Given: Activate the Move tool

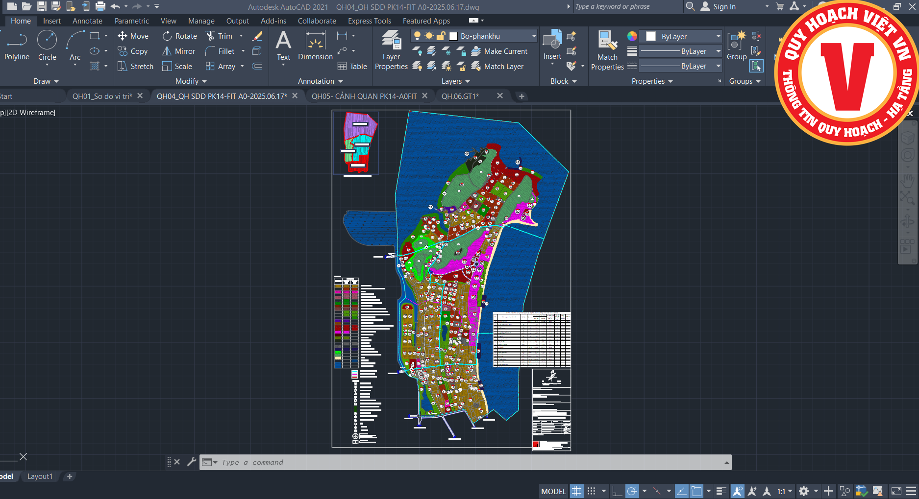Looking at the screenshot, I should coord(133,36).
